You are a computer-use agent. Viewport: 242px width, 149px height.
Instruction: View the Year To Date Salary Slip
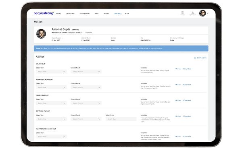click(x=178, y=137)
